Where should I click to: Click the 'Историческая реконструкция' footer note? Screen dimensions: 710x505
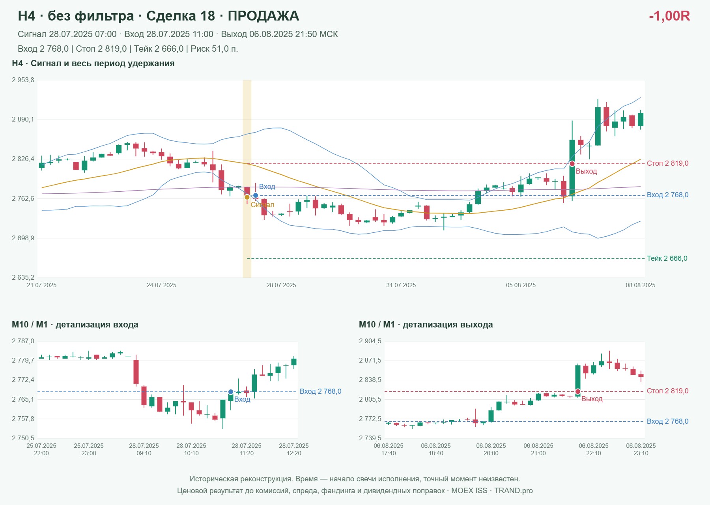pos(355,479)
